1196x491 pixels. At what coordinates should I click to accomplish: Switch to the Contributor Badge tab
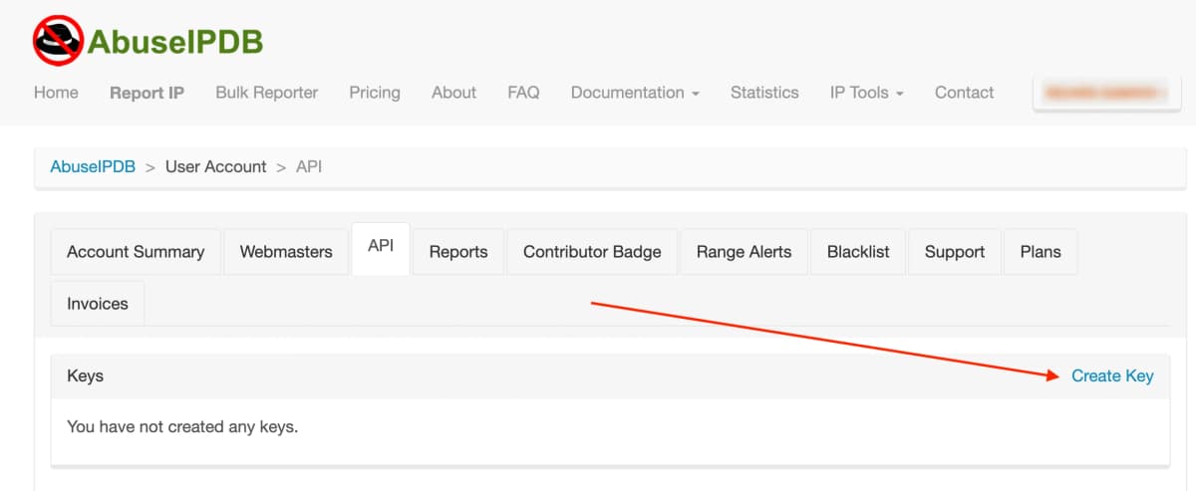tap(592, 252)
